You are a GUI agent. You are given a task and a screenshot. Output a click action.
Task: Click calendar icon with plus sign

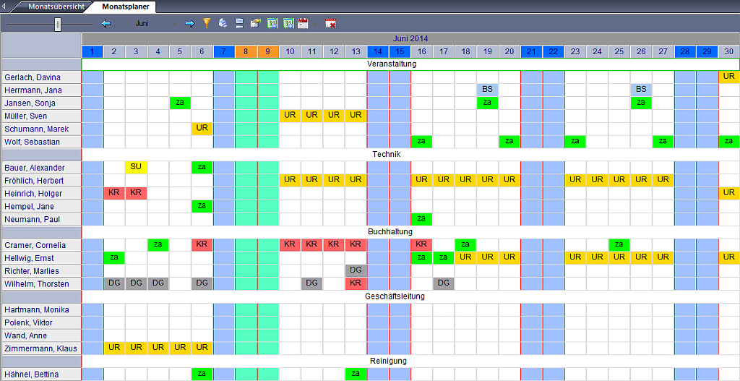tap(288, 24)
